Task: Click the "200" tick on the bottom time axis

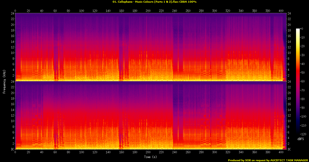Action: tap(148, 152)
